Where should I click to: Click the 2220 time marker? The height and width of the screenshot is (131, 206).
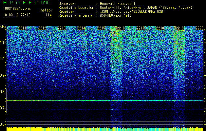point(199,28)
